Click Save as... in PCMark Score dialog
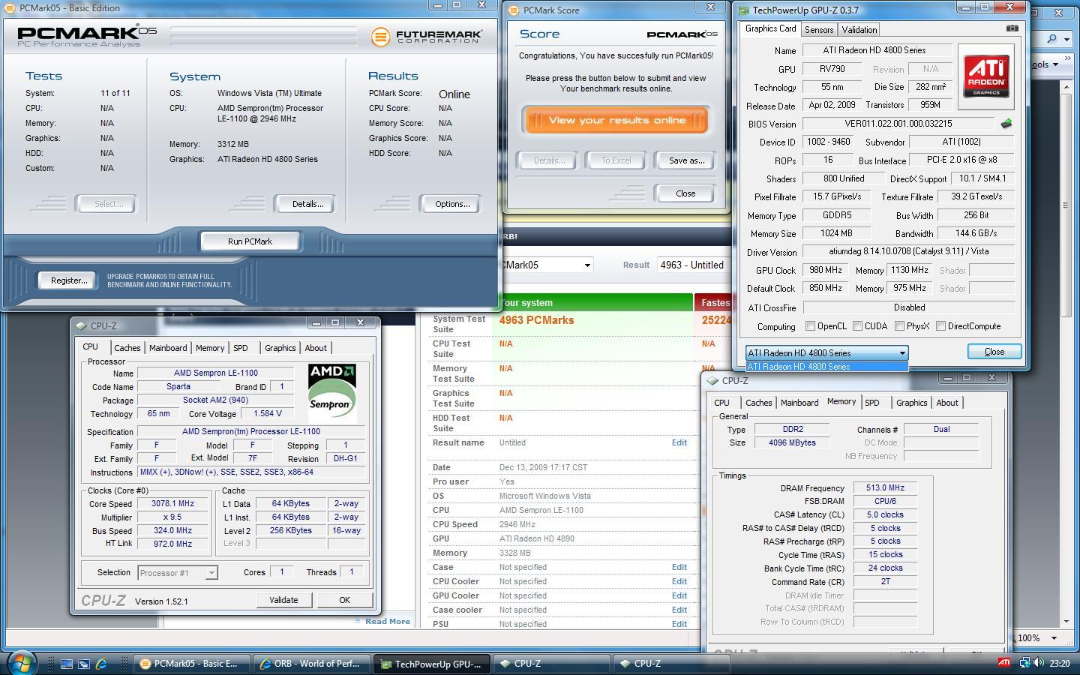Screen dimensions: 1080x675 [686, 160]
